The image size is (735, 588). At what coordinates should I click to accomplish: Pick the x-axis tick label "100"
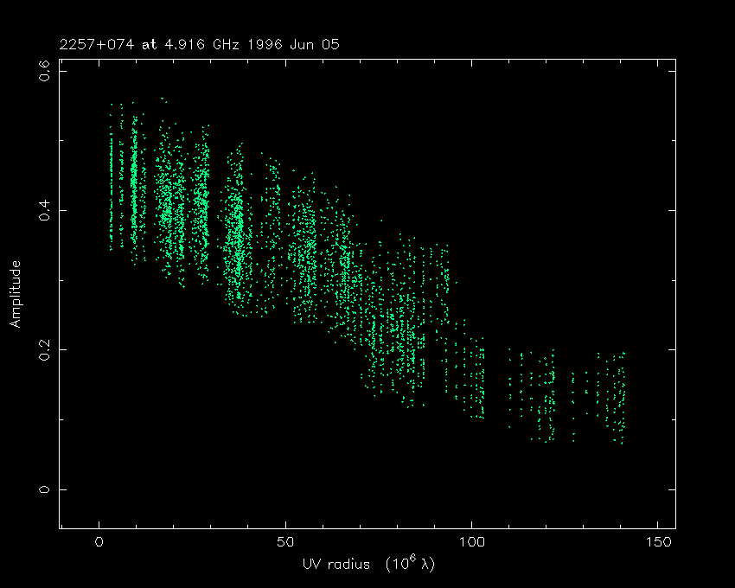(x=471, y=544)
